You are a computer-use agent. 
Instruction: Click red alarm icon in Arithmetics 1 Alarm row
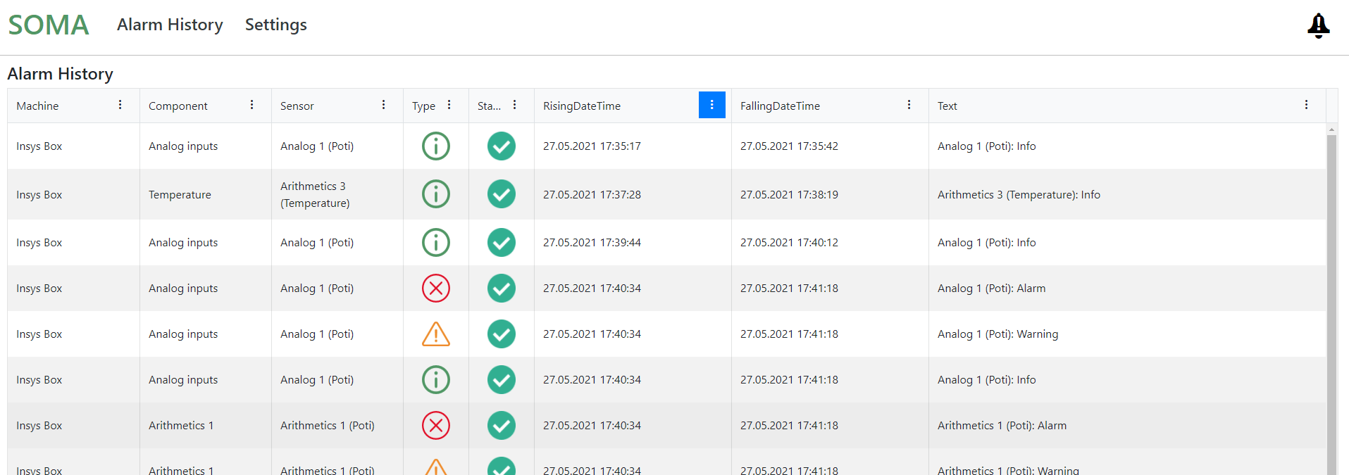coord(436,425)
